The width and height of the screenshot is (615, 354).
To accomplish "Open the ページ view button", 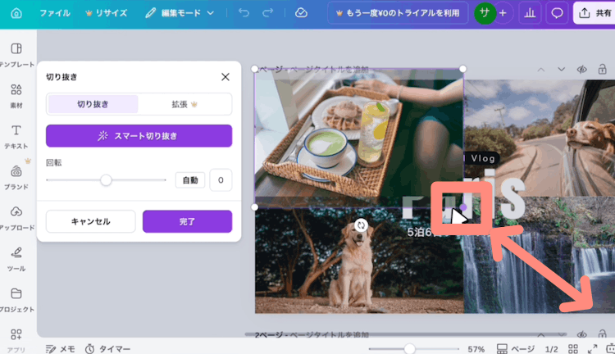I will click(515, 348).
